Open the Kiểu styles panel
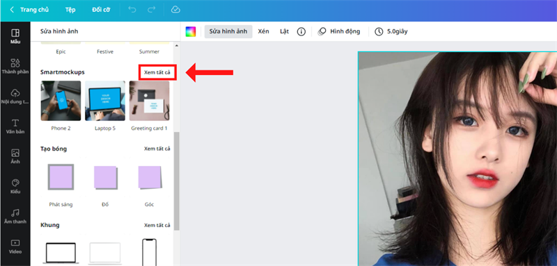This screenshot has height=266, width=557. coord(15,186)
